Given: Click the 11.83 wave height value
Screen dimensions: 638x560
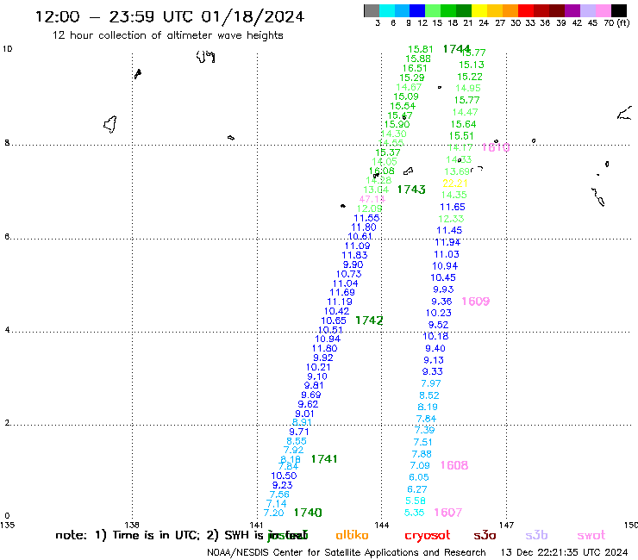Looking at the screenshot, I should click(x=354, y=255).
